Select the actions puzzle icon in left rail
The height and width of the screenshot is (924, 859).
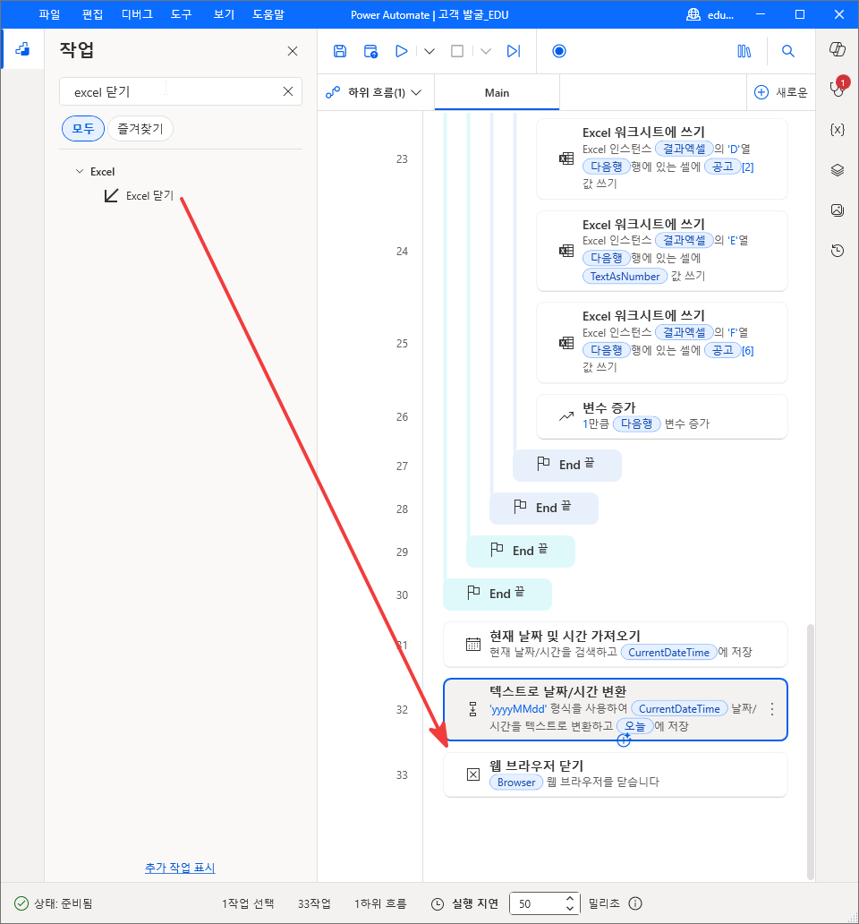[x=22, y=49]
